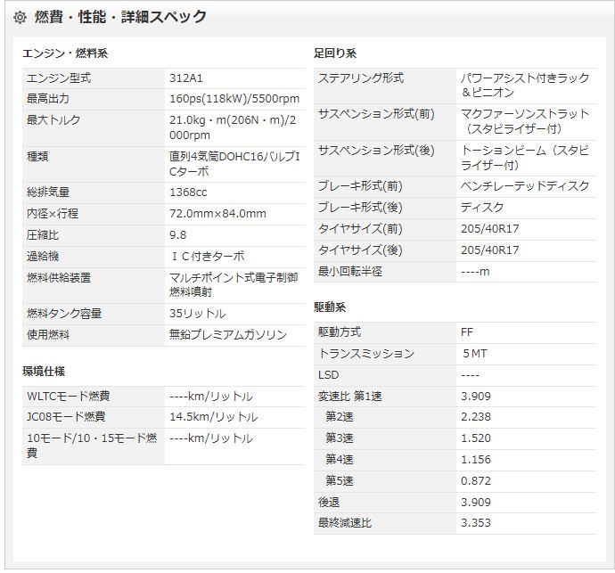Select JC08 value 14.5km/リットル
Image resolution: width=615 pixels, height=573 pixels.
coord(213,417)
